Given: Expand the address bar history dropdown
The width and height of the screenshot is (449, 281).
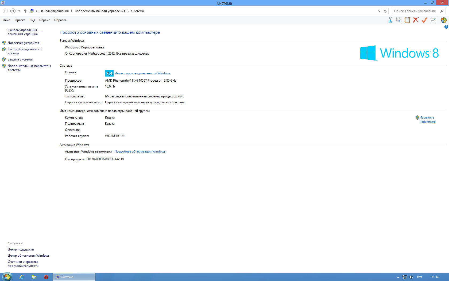Looking at the screenshot, I should point(379,11).
